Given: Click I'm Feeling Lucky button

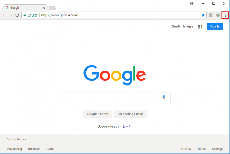Looking at the screenshot, I should pyautogui.click(x=130, y=114).
